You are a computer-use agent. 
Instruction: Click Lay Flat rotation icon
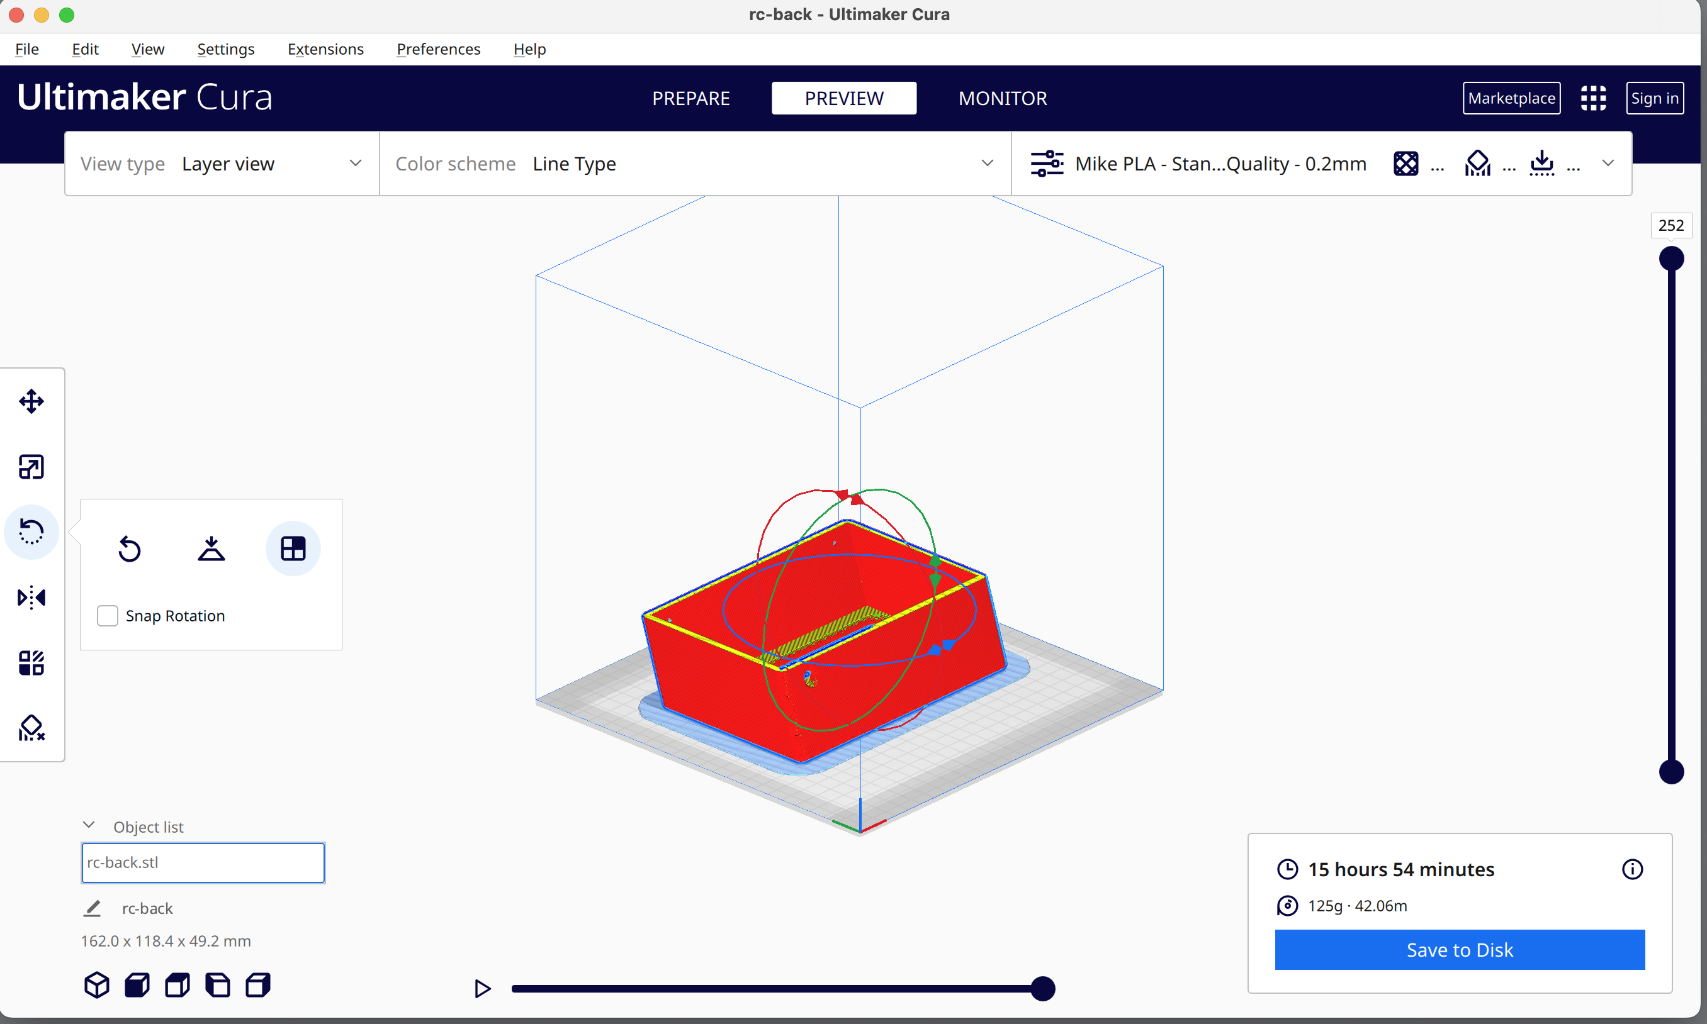click(x=211, y=548)
